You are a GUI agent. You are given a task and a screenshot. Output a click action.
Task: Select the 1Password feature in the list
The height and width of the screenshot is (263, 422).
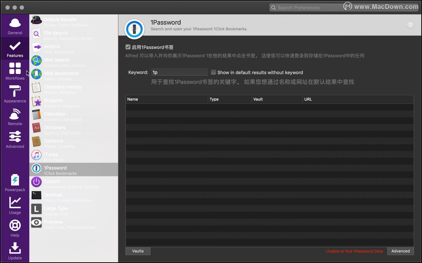[x=73, y=169]
